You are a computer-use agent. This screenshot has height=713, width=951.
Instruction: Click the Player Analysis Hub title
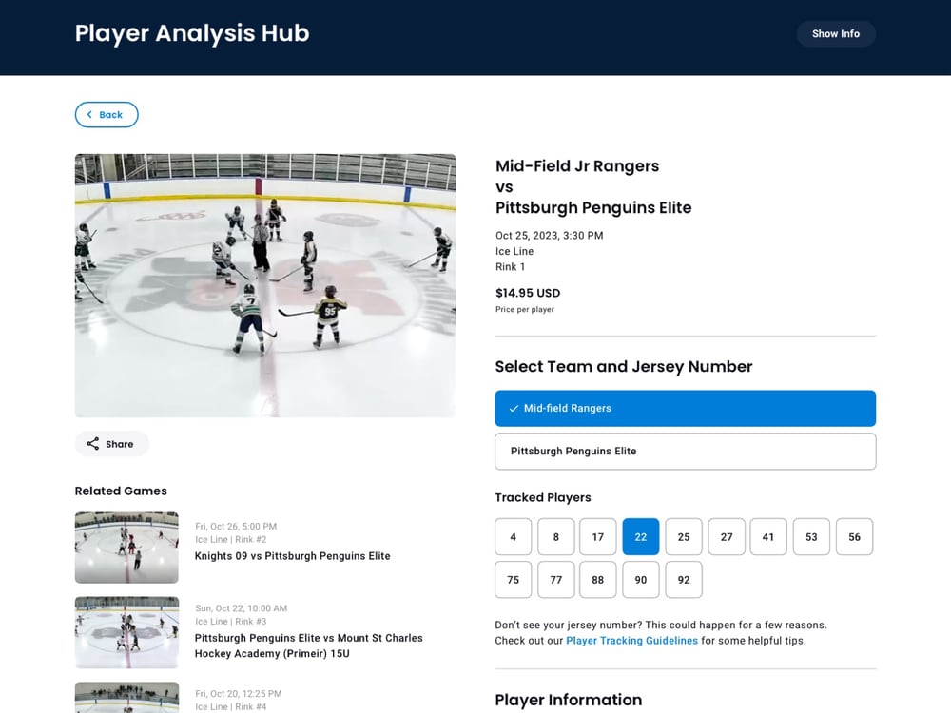tap(192, 33)
